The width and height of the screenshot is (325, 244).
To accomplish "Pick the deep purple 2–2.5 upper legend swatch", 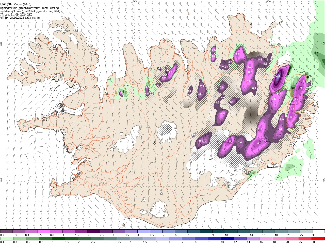I will point(94,231).
